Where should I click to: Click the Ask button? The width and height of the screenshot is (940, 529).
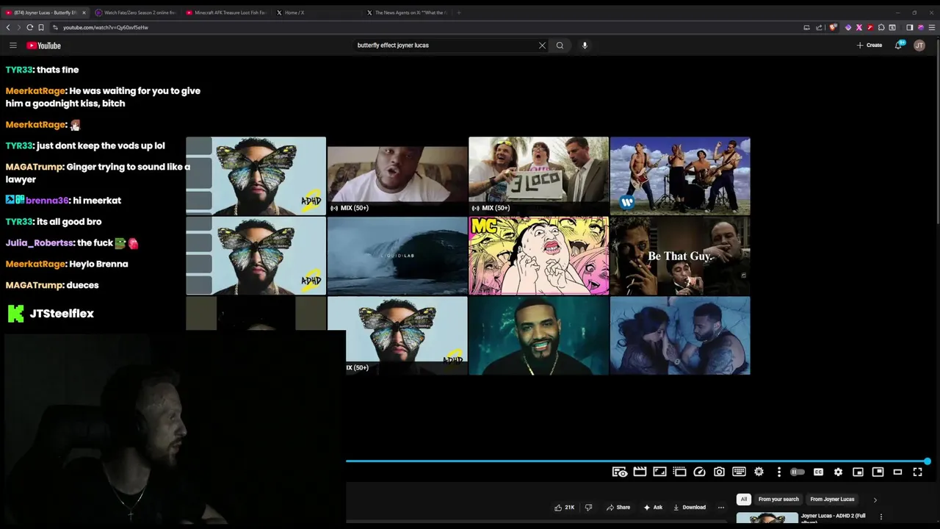pos(653,507)
